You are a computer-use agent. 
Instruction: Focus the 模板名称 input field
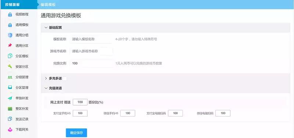tap(91, 39)
